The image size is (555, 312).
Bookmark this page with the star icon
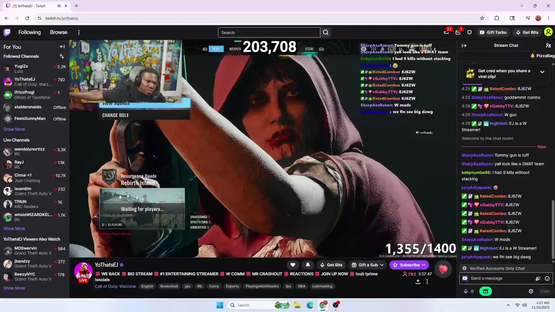482,18
